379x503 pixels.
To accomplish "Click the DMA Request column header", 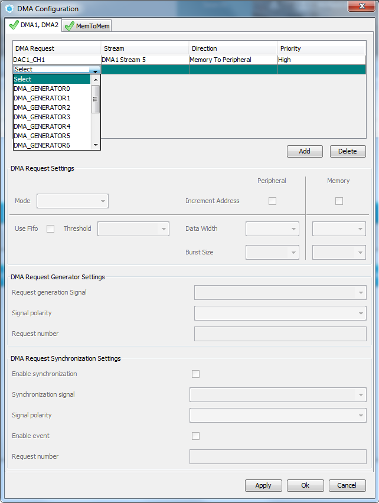I will [57, 48].
